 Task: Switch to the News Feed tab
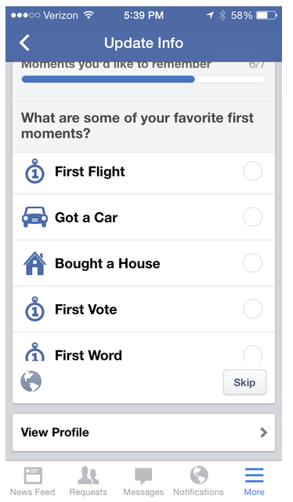[33, 481]
